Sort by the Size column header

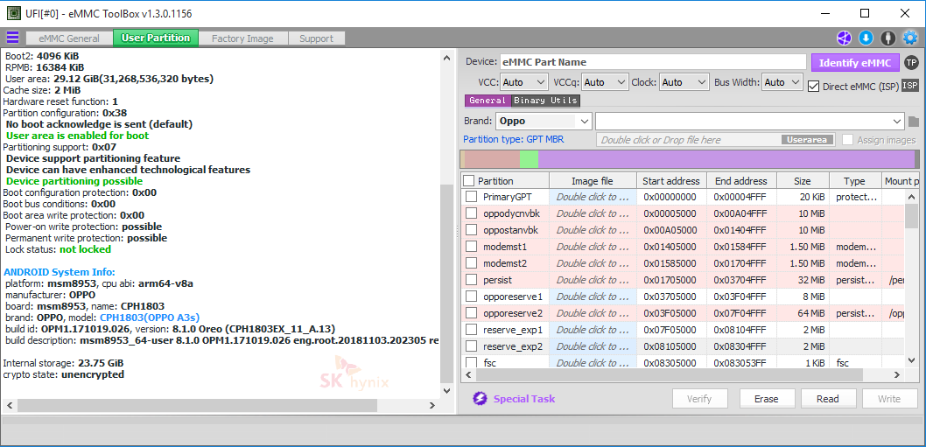click(x=803, y=181)
